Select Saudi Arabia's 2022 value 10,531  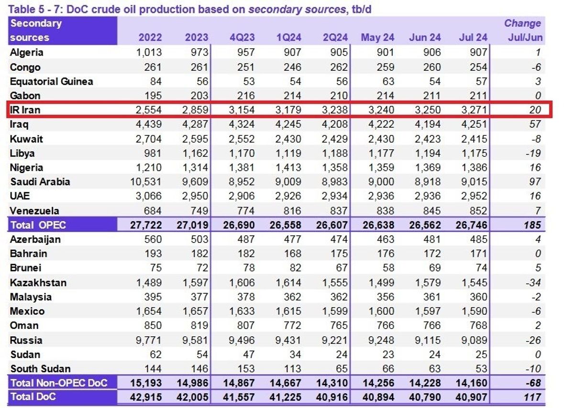click(x=145, y=182)
